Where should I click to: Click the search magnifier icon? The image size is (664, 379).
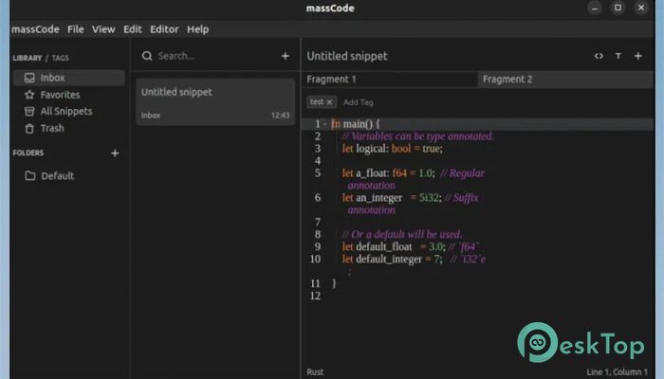coord(147,56)
